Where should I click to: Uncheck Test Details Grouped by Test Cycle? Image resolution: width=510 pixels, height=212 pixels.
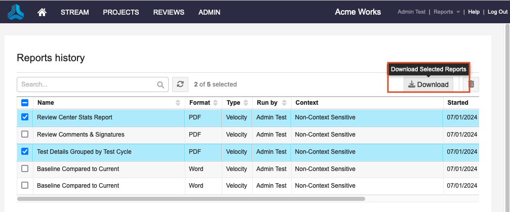[x=25, y=151]
